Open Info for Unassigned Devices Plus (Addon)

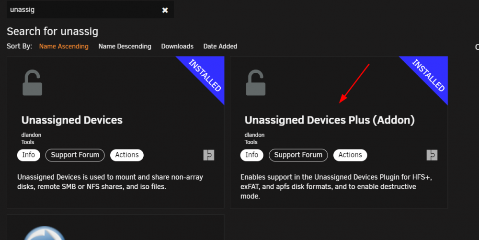pos(252,155)
